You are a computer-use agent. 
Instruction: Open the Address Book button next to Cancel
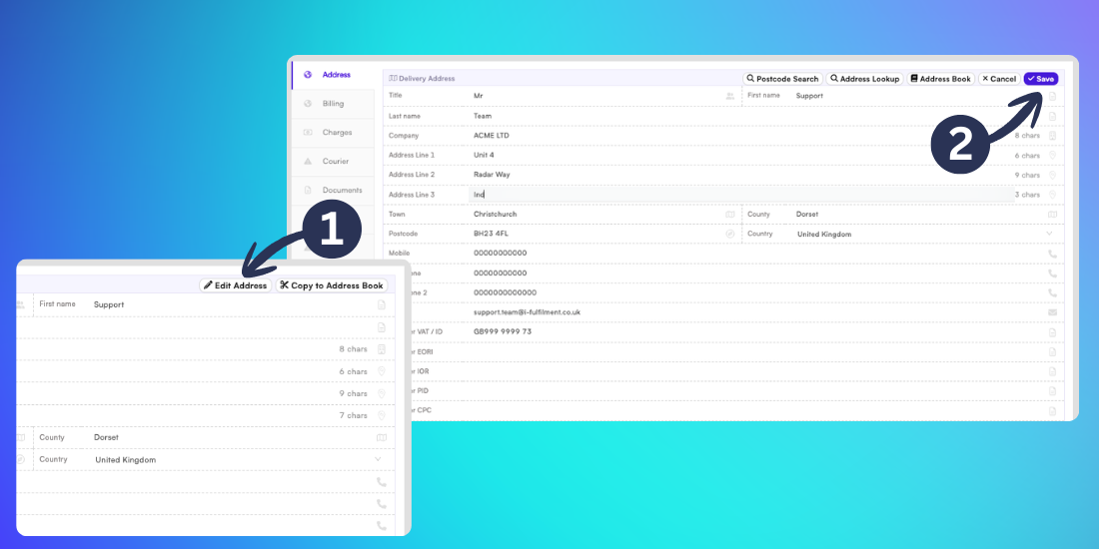(x=940, y=79)
